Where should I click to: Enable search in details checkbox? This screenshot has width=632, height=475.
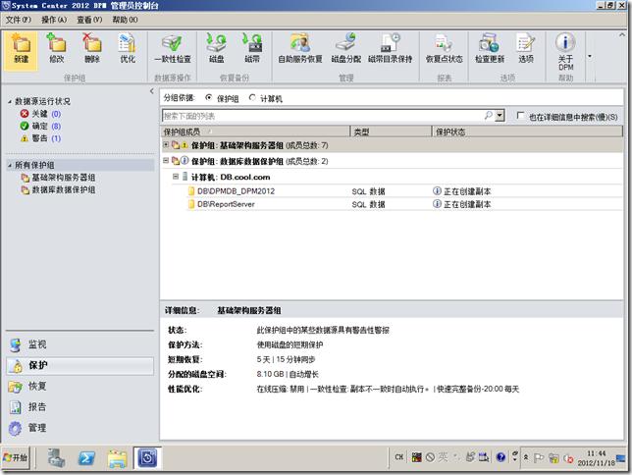pos(521,116)
